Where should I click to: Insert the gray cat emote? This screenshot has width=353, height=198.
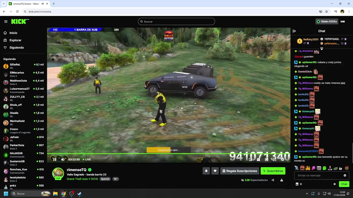319,168
